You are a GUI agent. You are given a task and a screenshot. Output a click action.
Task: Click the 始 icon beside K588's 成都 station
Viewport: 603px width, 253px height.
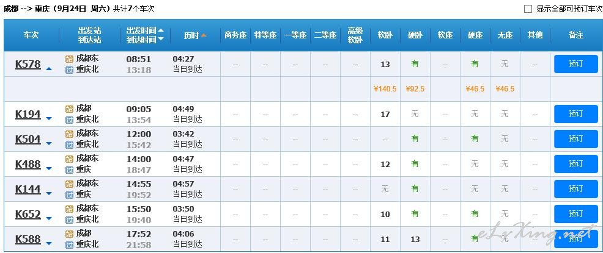pos(69,234)
